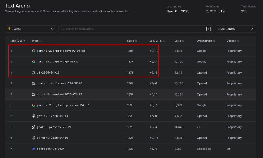Image resolution: width=263 pixels, height=158 pixels.
Task: Click the trophy icon in Overall selector
Action: 9,29
